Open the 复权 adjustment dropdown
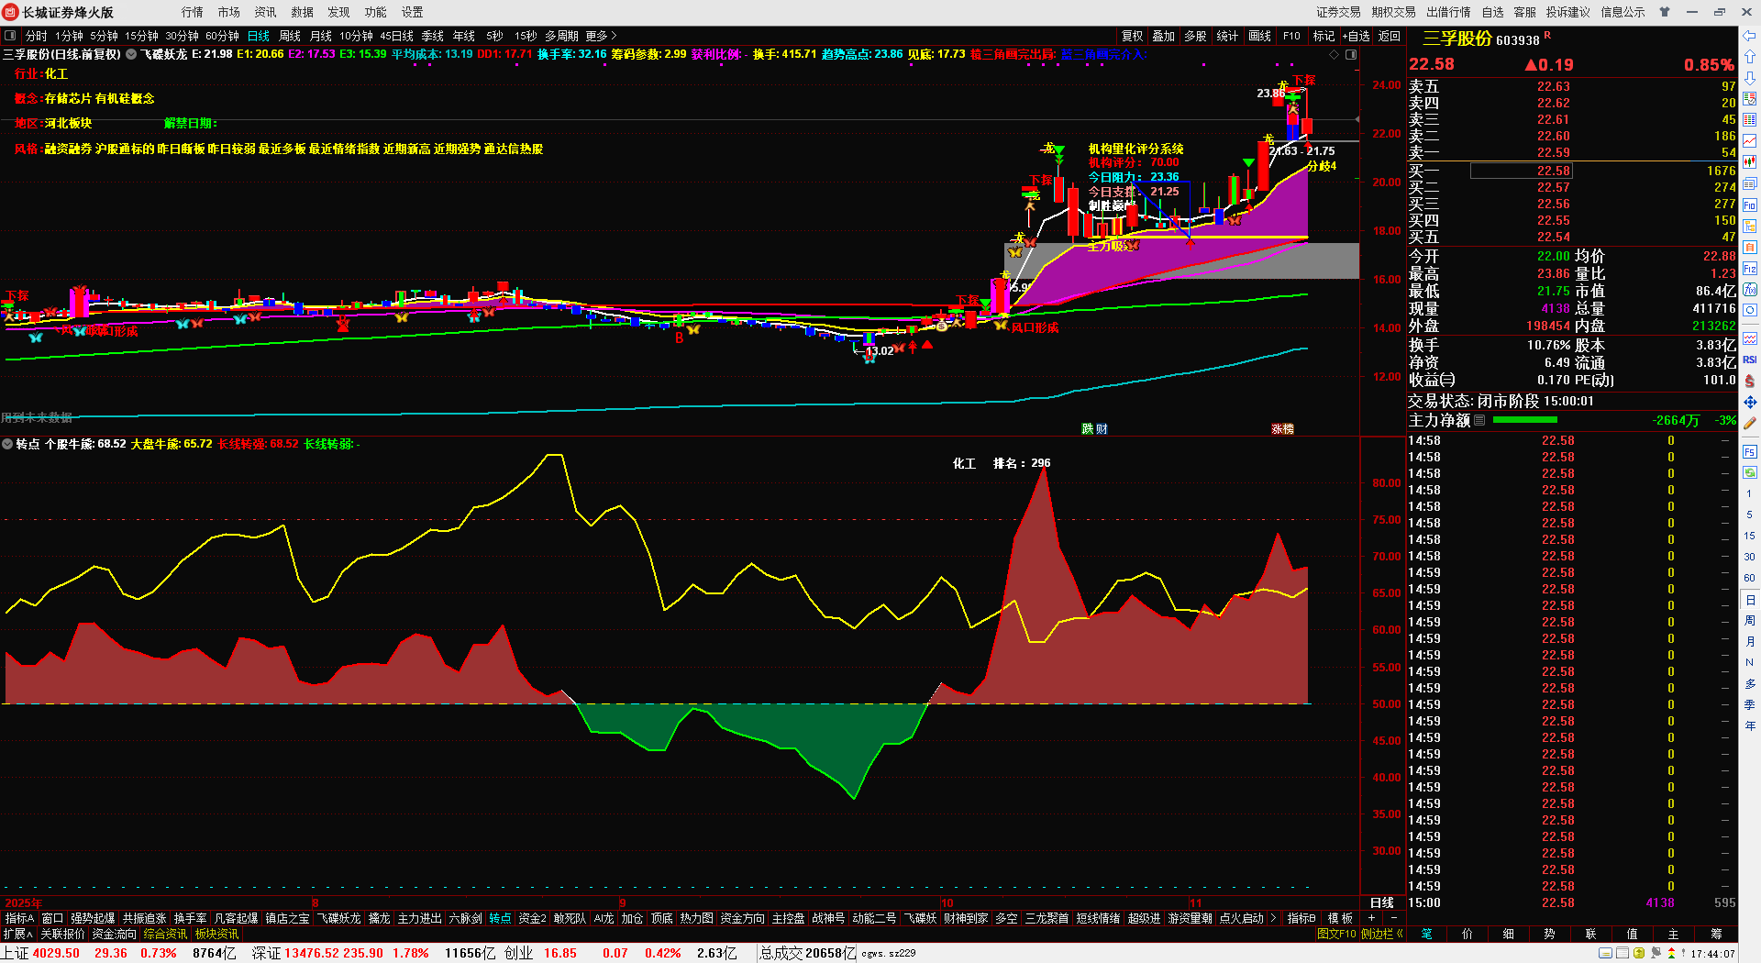This screenshot has width=1761, height=963. (x=1133, y=36)
